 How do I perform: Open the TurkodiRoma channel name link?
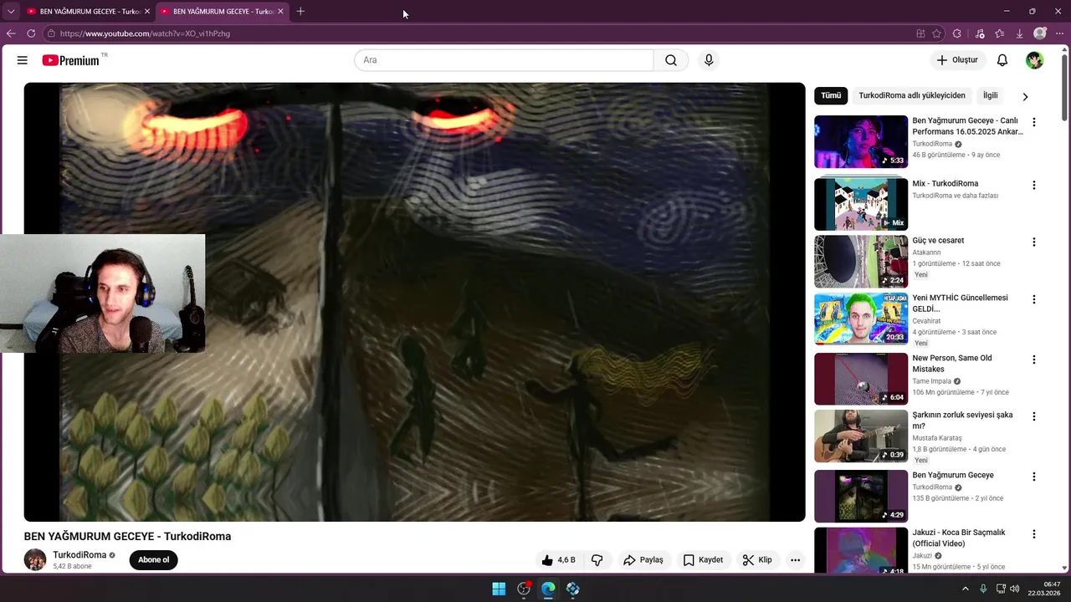[x=79, y=555]
